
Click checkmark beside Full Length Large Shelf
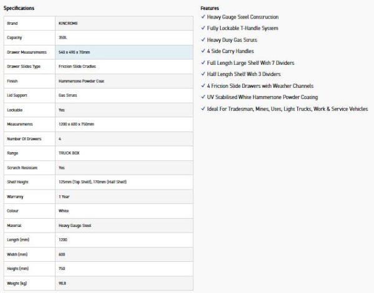[203, 63]
